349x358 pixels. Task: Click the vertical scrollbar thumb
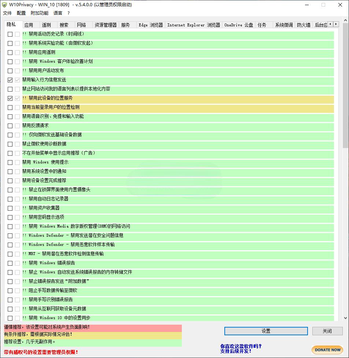pyautogui.click(x=345, y=86)
